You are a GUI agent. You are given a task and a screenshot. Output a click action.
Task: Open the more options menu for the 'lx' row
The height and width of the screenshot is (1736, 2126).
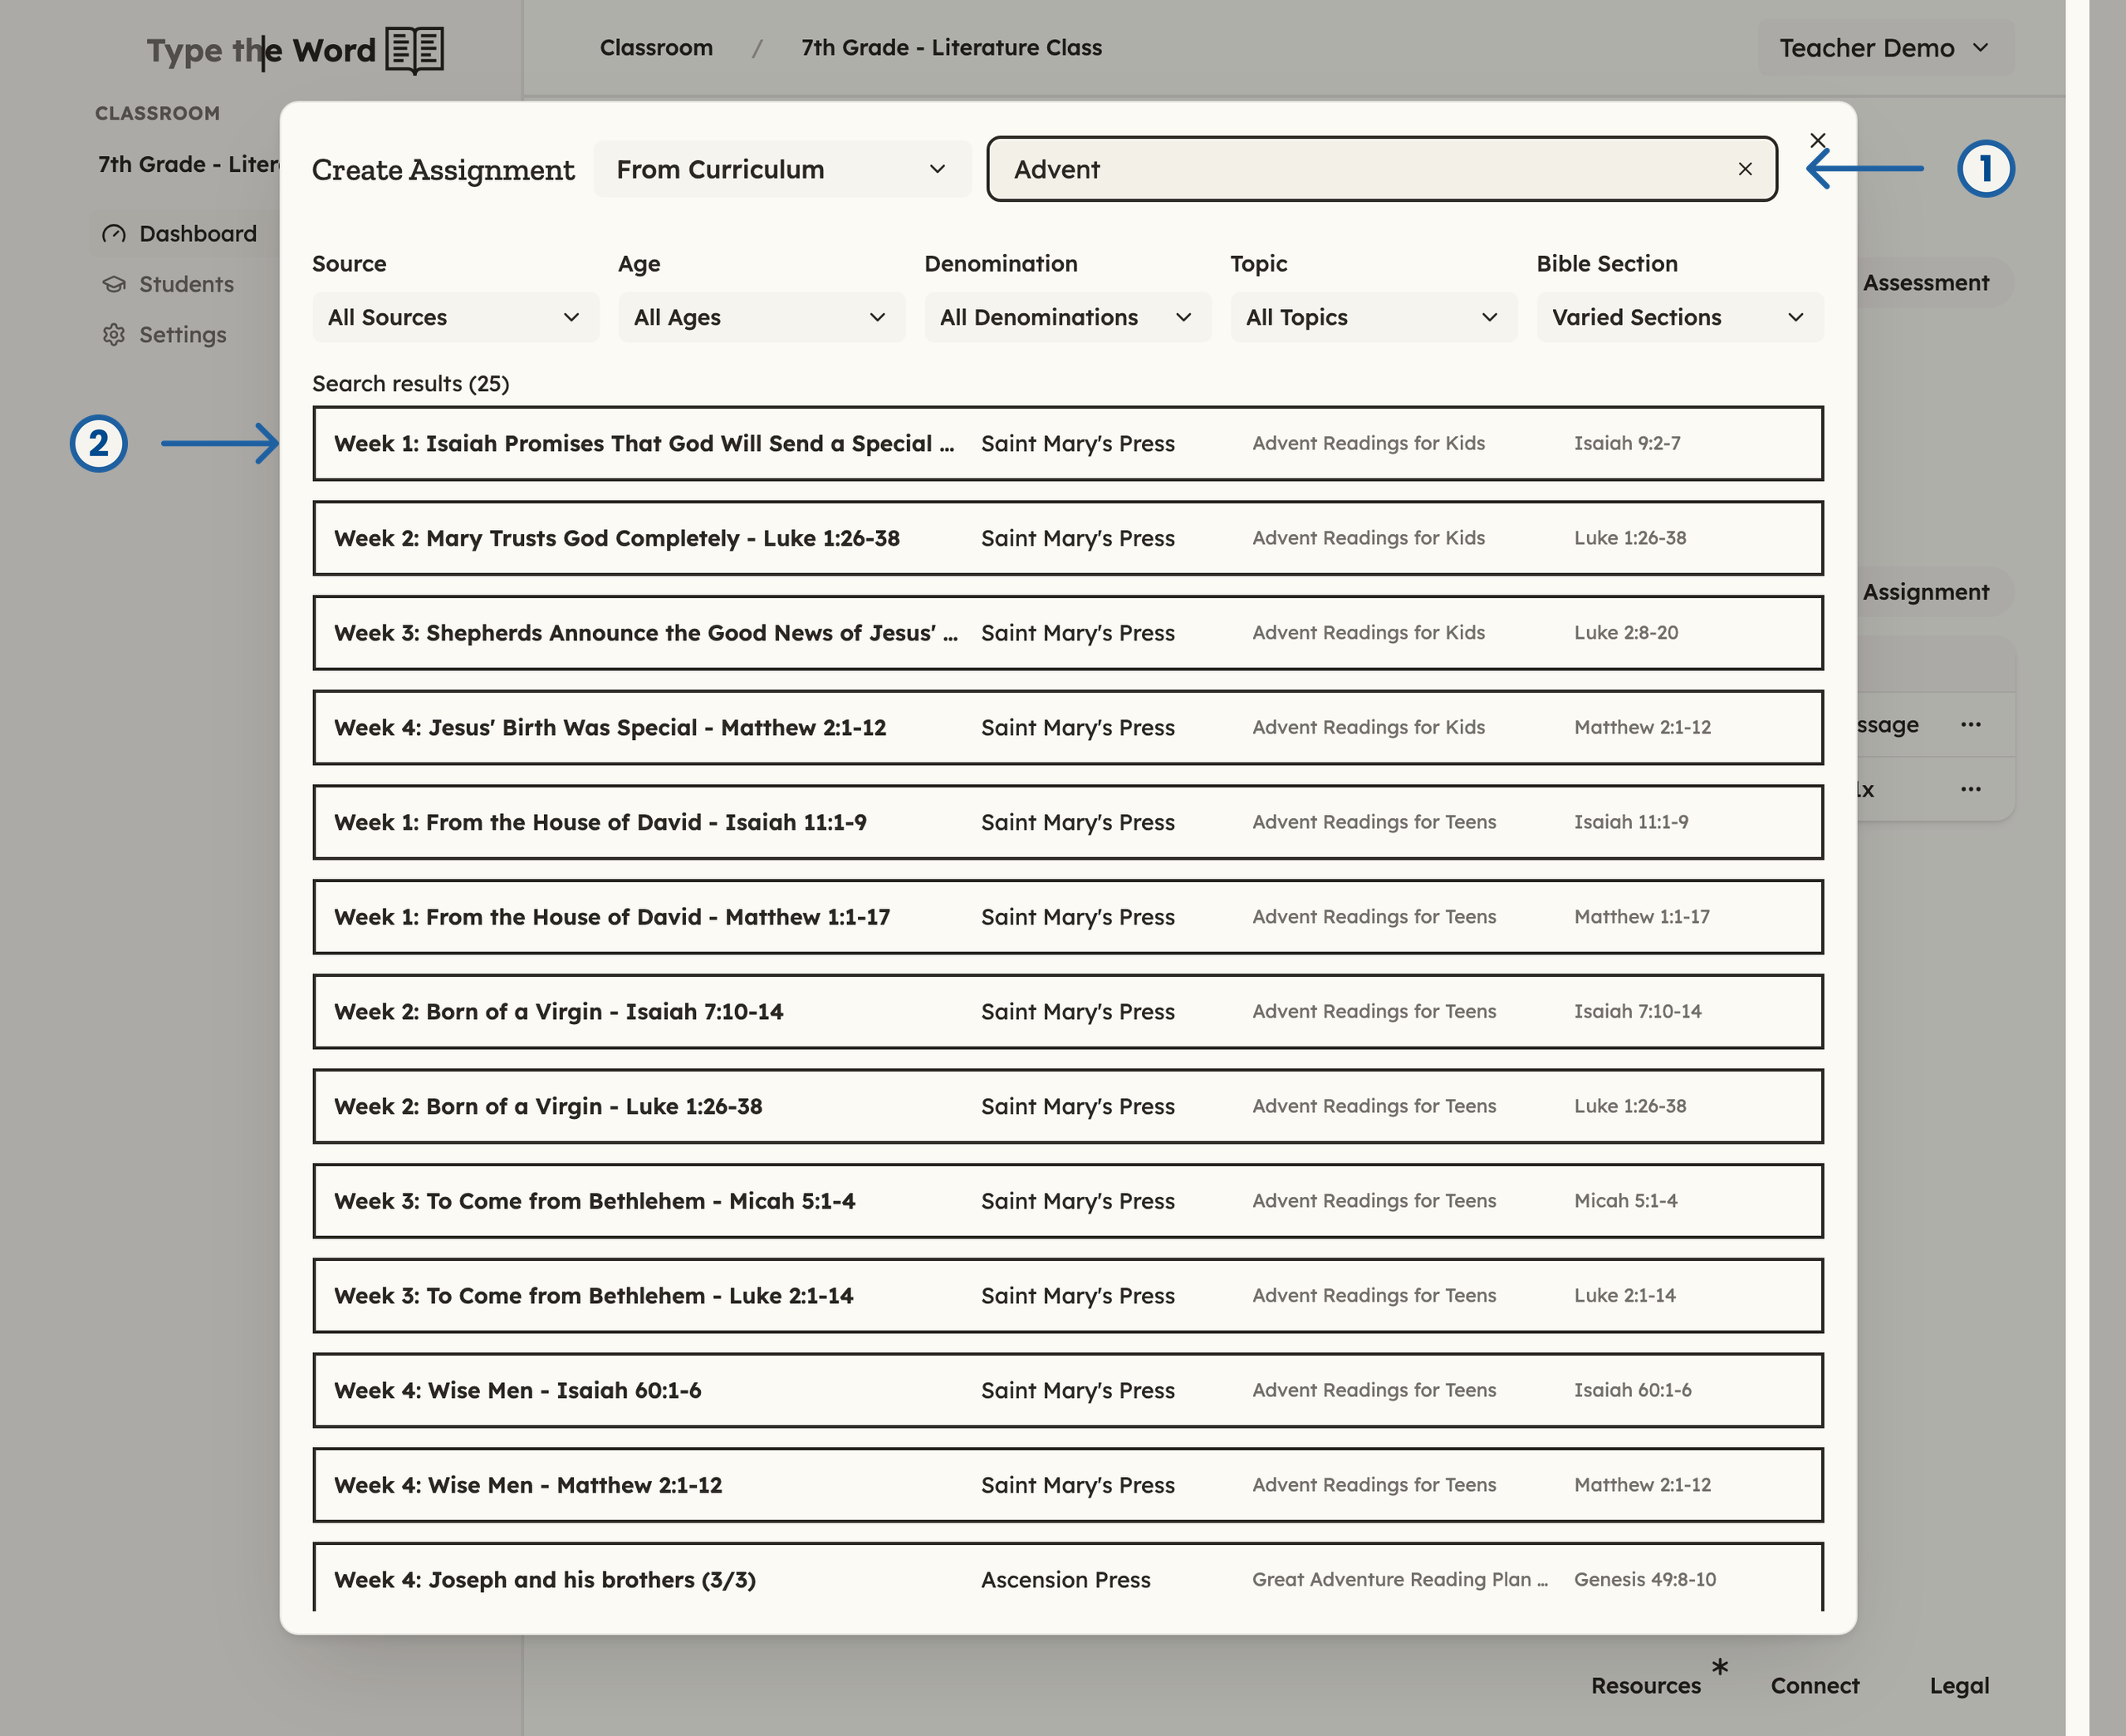[1970, 789]
